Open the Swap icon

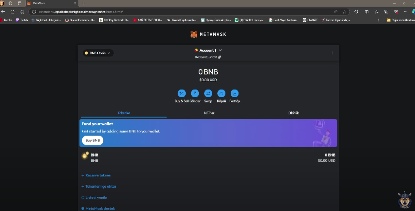coord(208,93)
